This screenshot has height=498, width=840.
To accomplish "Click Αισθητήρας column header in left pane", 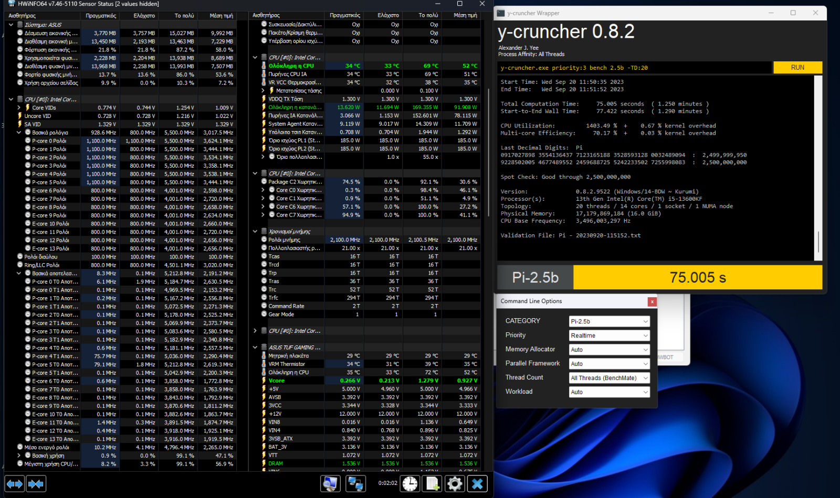I will (43, 16).
